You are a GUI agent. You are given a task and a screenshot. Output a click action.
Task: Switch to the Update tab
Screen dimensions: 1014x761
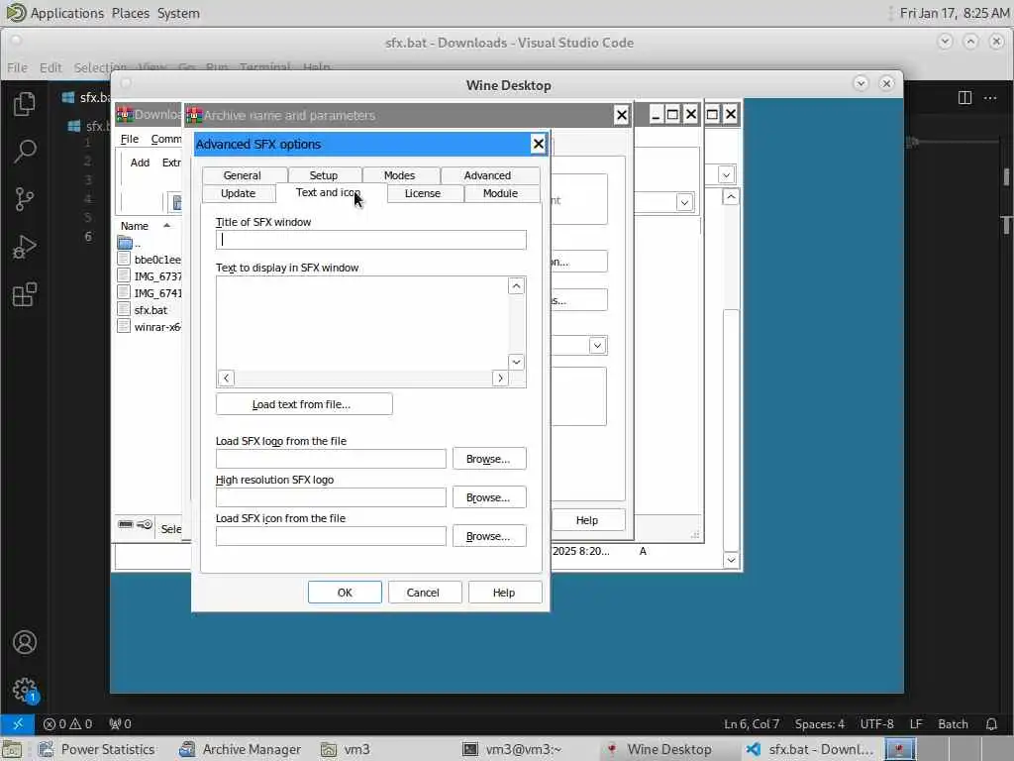tap(238, 193)
